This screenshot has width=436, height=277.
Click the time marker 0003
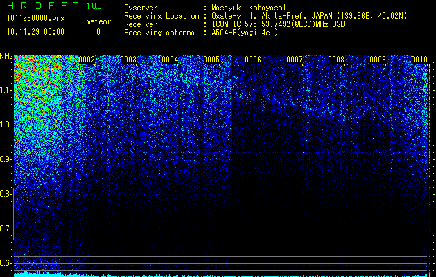coord(128,60)
